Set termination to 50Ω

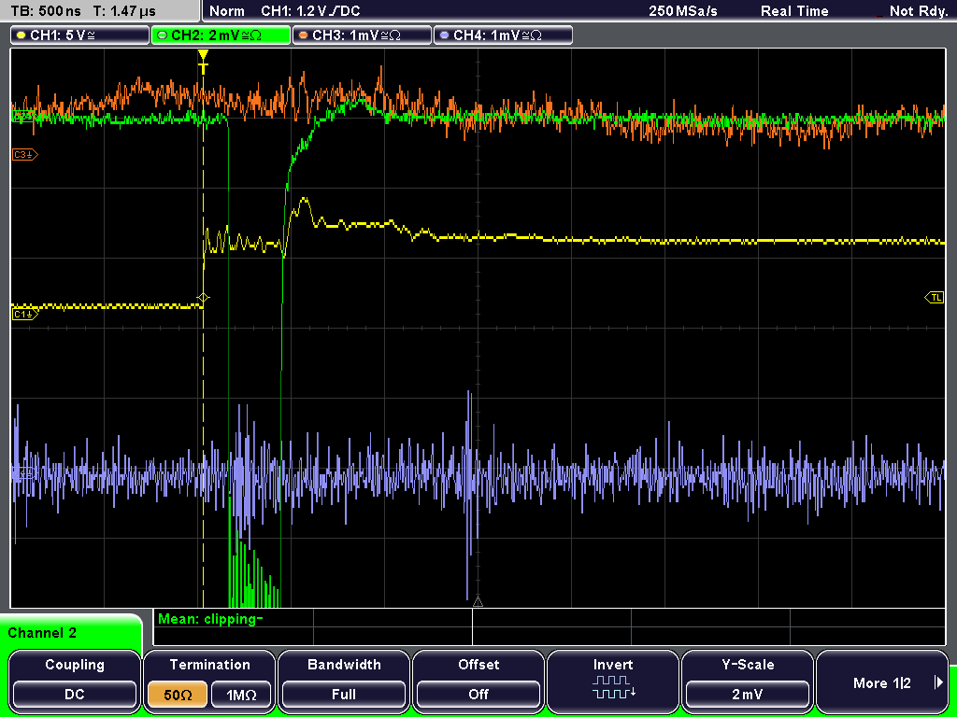(x=178, y=695)
